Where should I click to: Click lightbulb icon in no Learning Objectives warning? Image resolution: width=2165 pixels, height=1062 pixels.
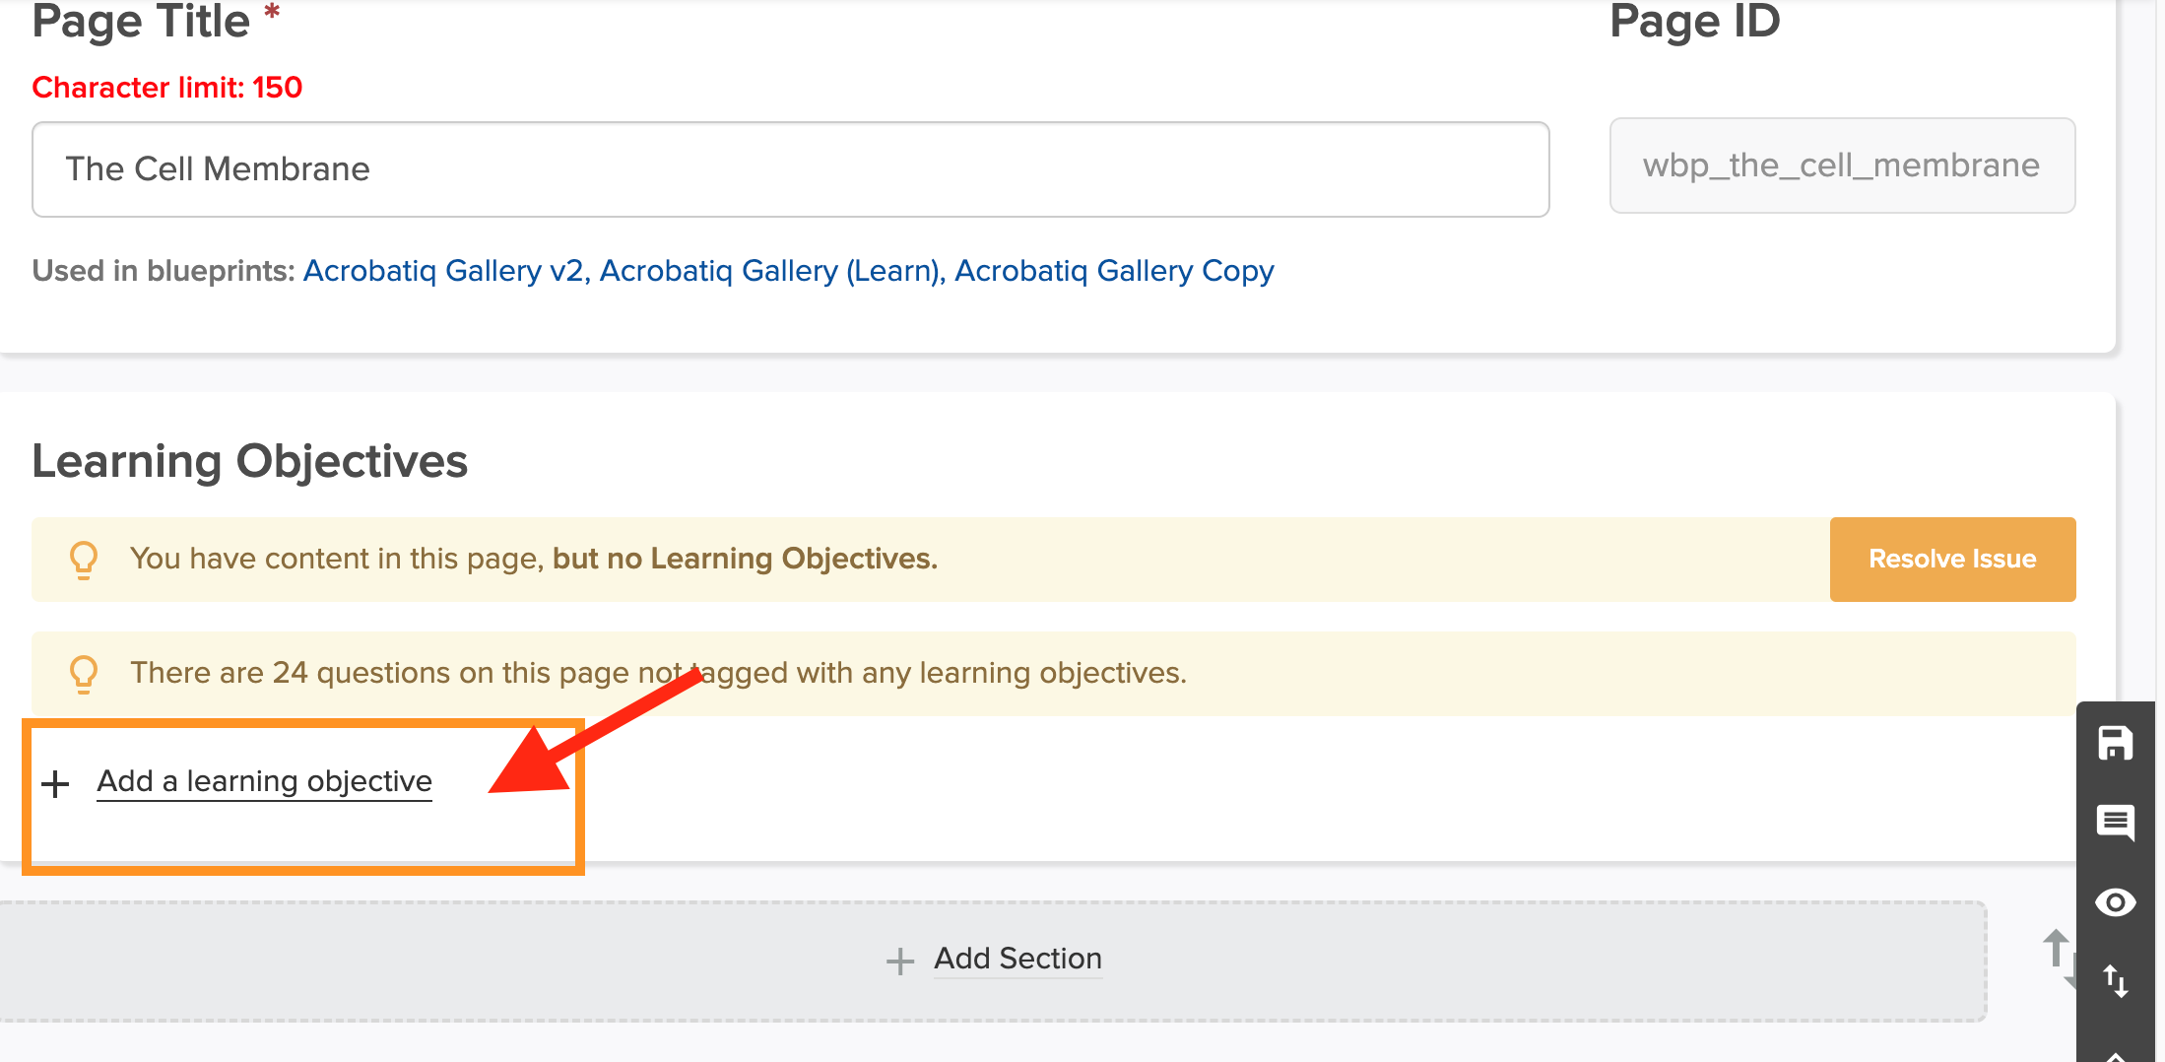coord(84,560)
